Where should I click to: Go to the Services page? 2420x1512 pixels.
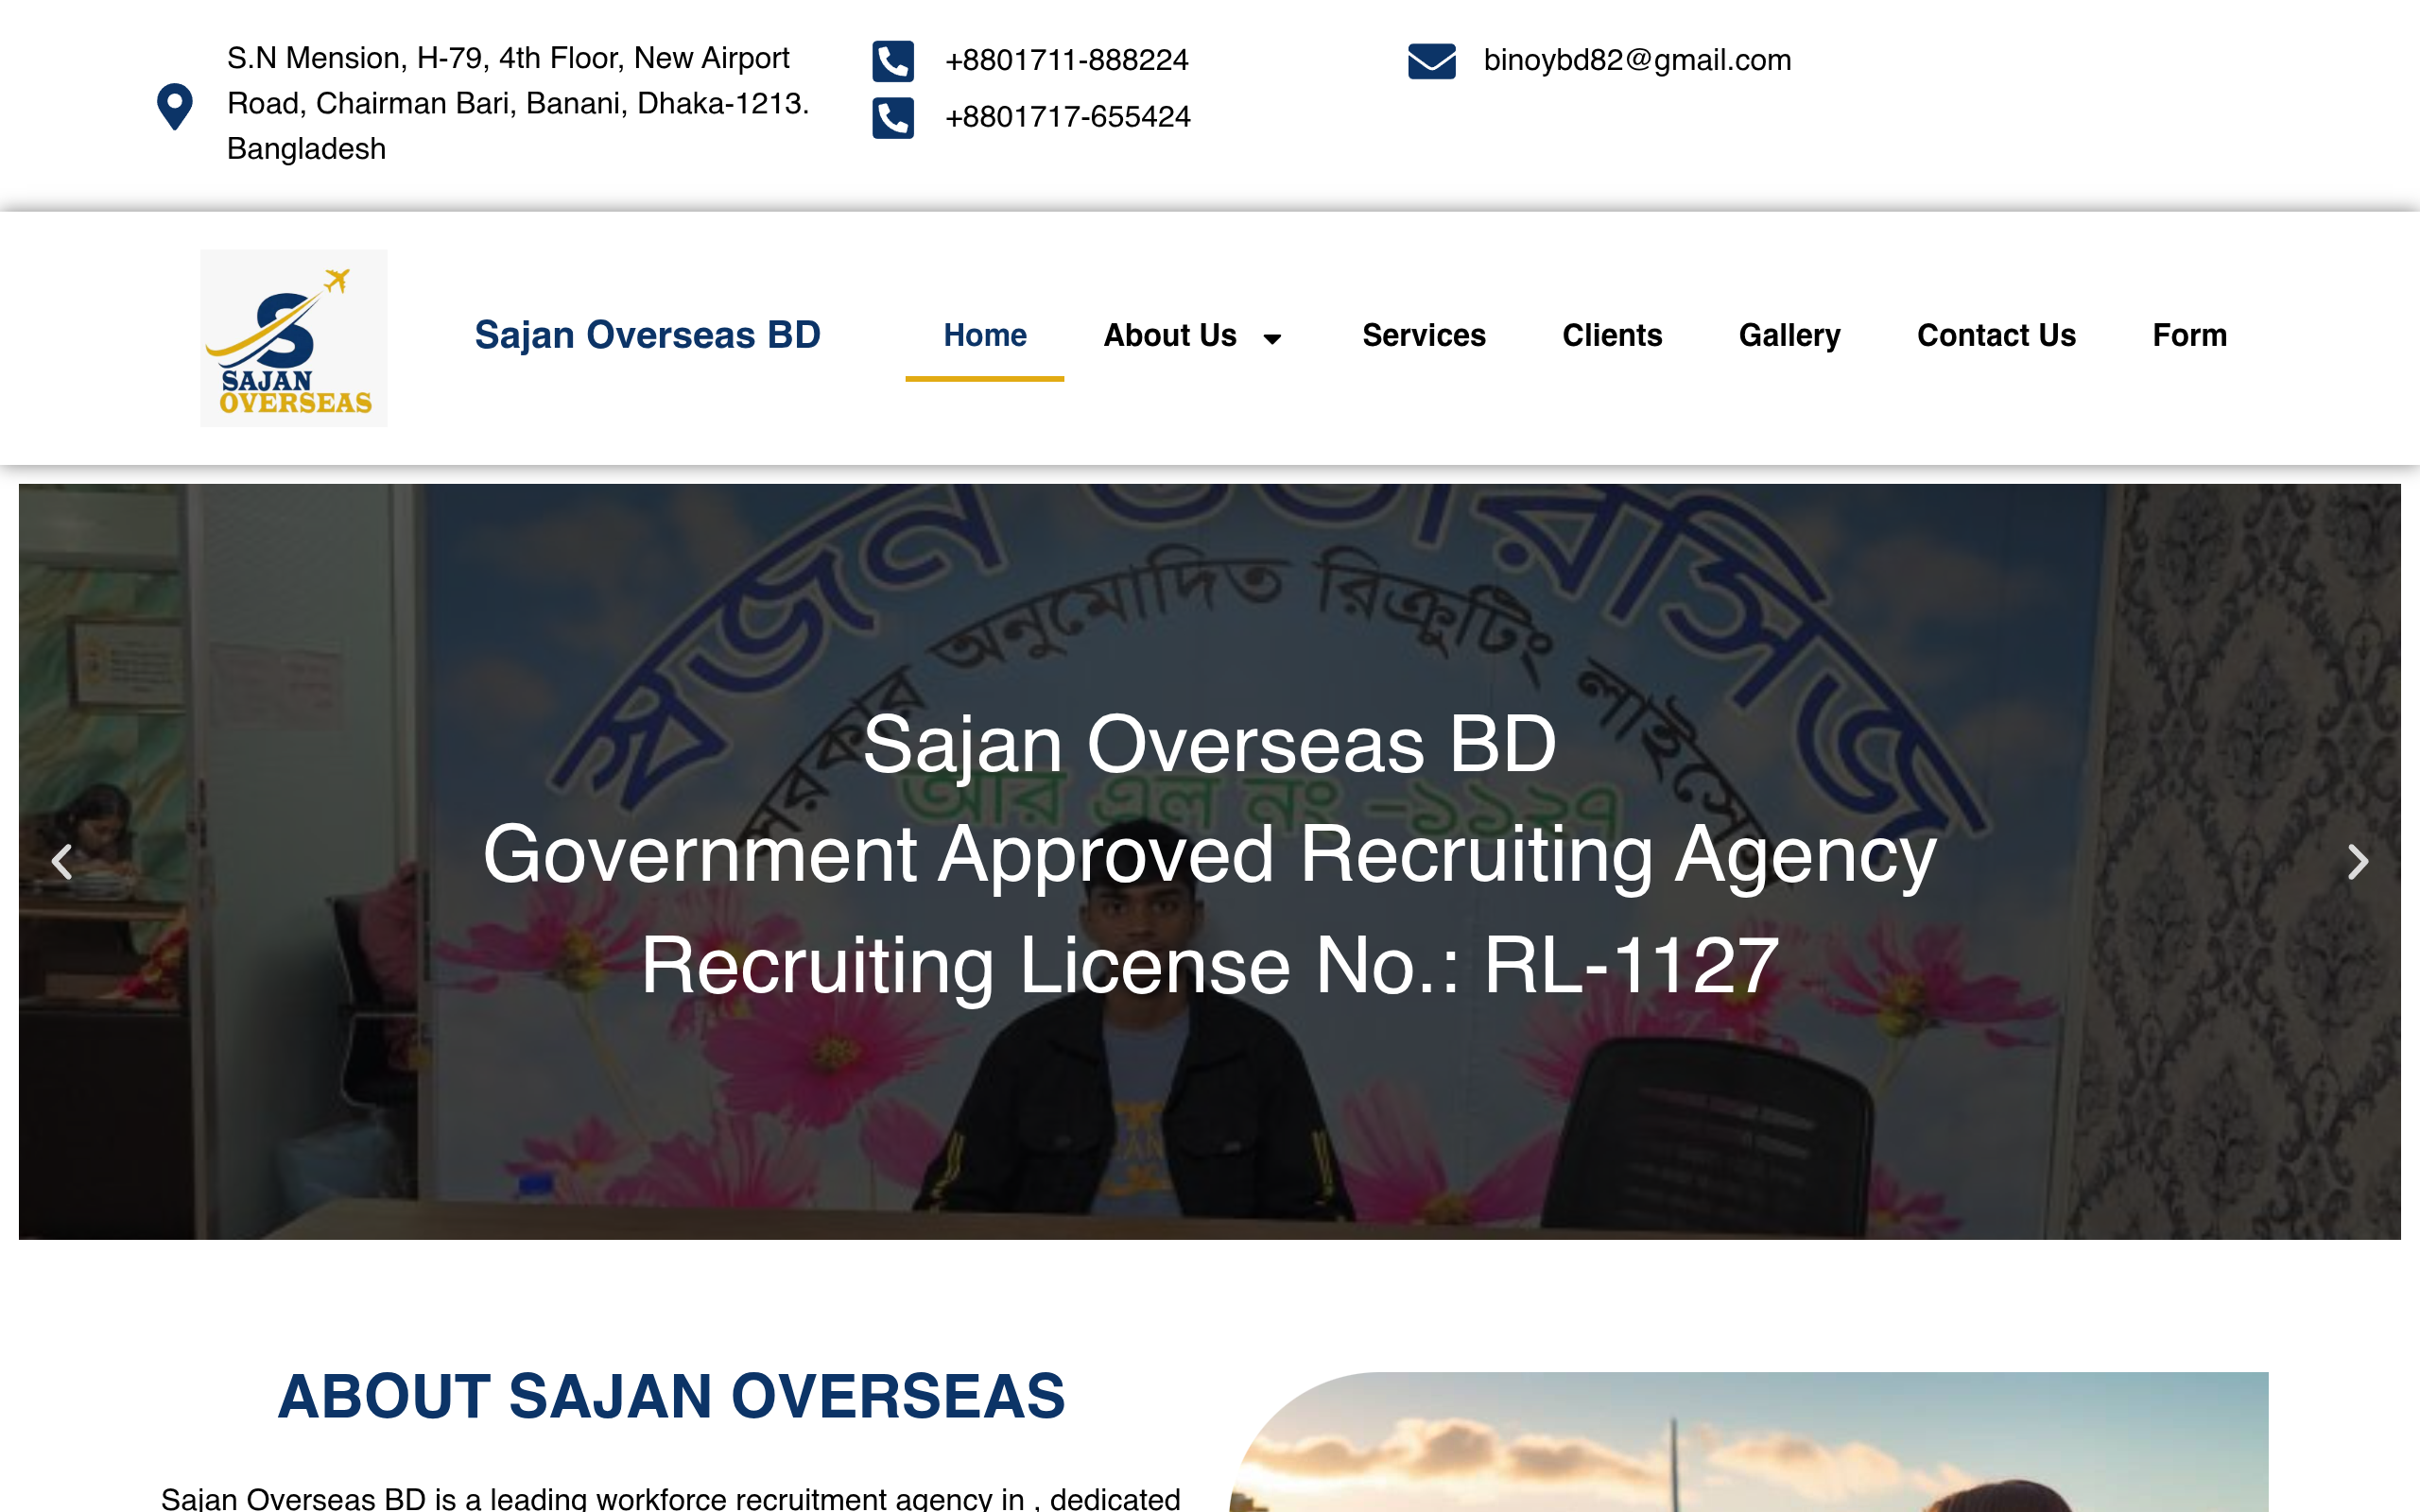click(1424, 335)
